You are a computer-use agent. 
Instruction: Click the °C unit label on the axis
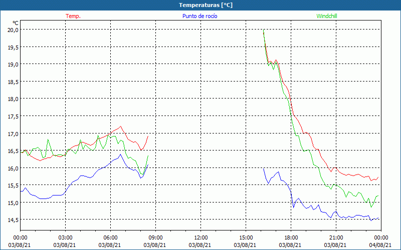click(x=16, y=23)
